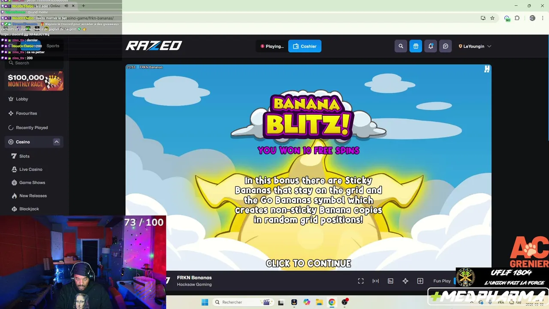This screenshot has width=549, height=309.
Task: Open the gift rewards button
Action: [x=416, y=46]
